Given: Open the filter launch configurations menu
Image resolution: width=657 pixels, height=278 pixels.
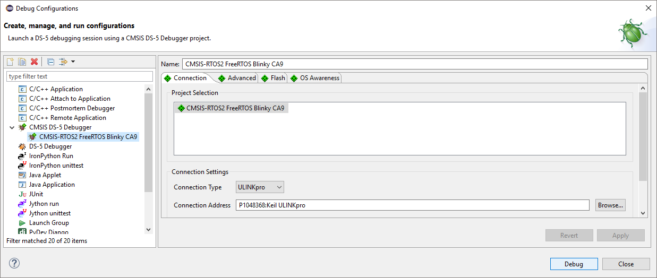Looking at the screenshot, I should 66,62.
